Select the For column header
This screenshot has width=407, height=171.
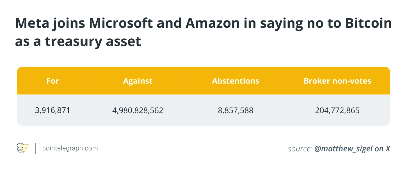[x=53, y=81]
